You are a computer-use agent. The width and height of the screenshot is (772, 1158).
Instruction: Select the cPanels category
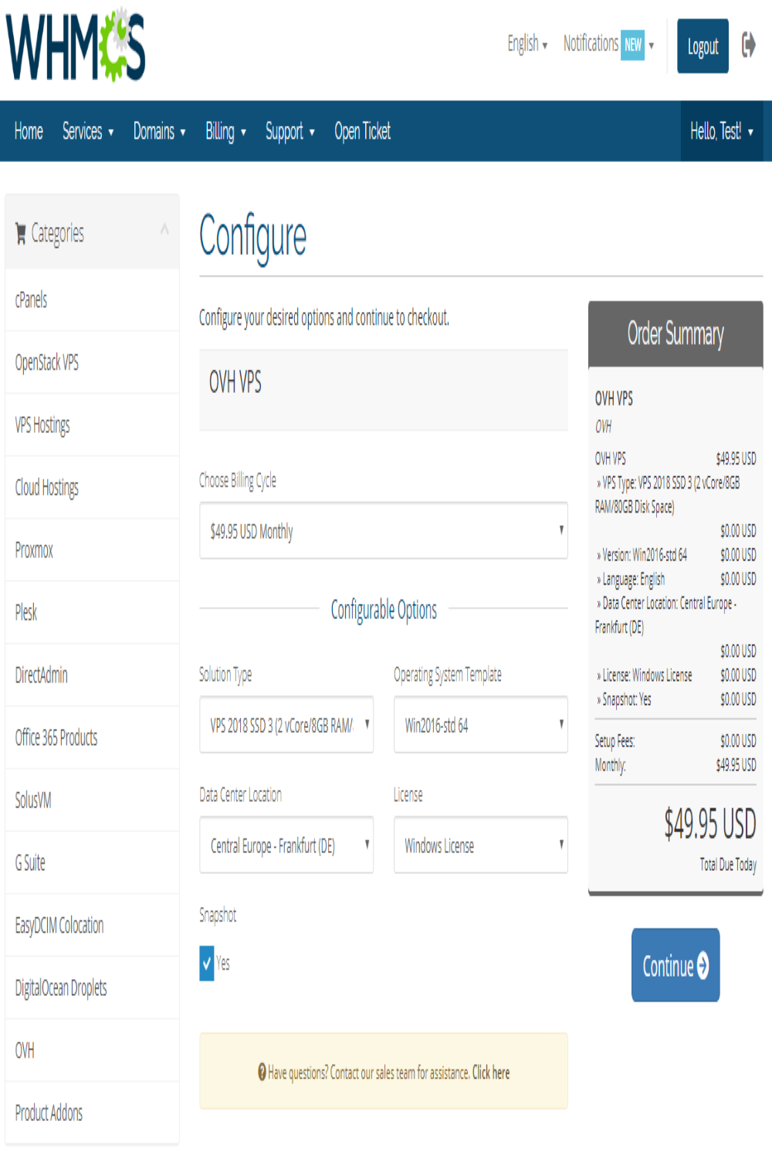pos(92,300)
